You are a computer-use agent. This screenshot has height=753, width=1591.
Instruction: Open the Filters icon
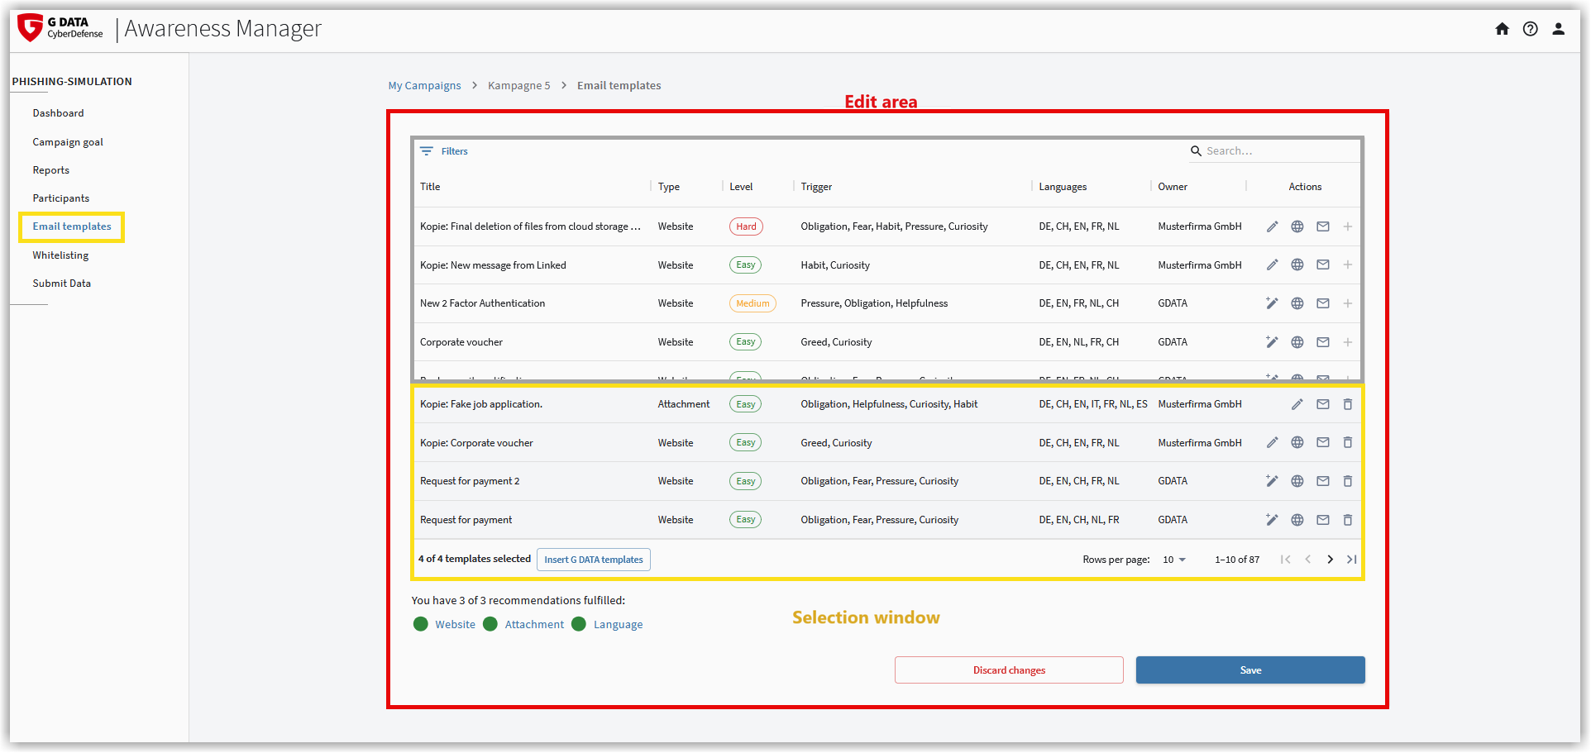point(427,151)
